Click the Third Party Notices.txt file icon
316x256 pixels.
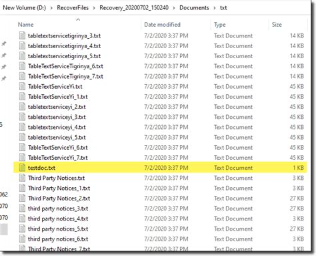22,178
